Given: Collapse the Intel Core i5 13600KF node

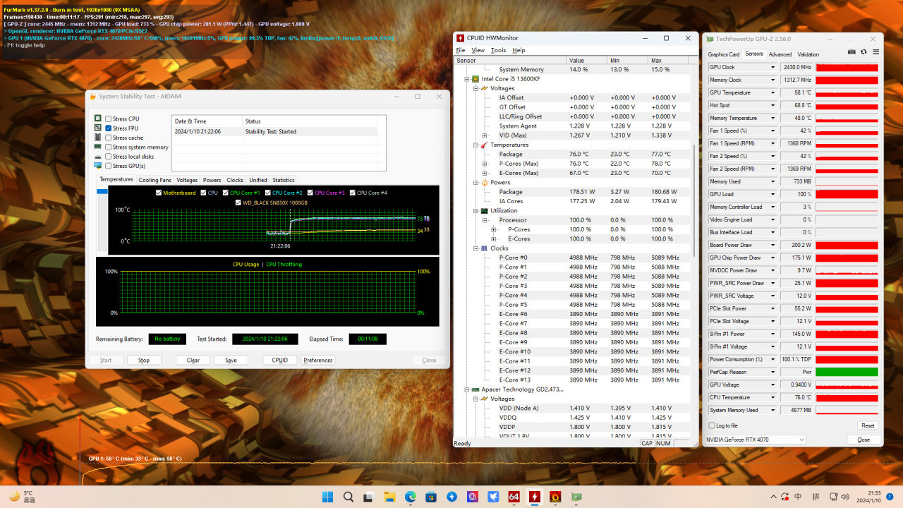Looking at the screenshot, I should coord(466,79).
